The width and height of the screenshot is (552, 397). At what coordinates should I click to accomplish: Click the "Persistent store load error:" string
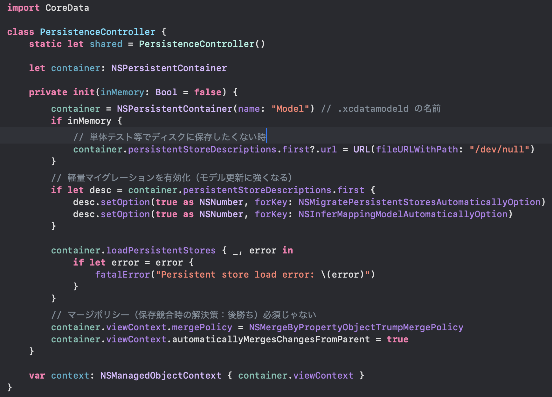pyautogui.click(x=235, y=274)
